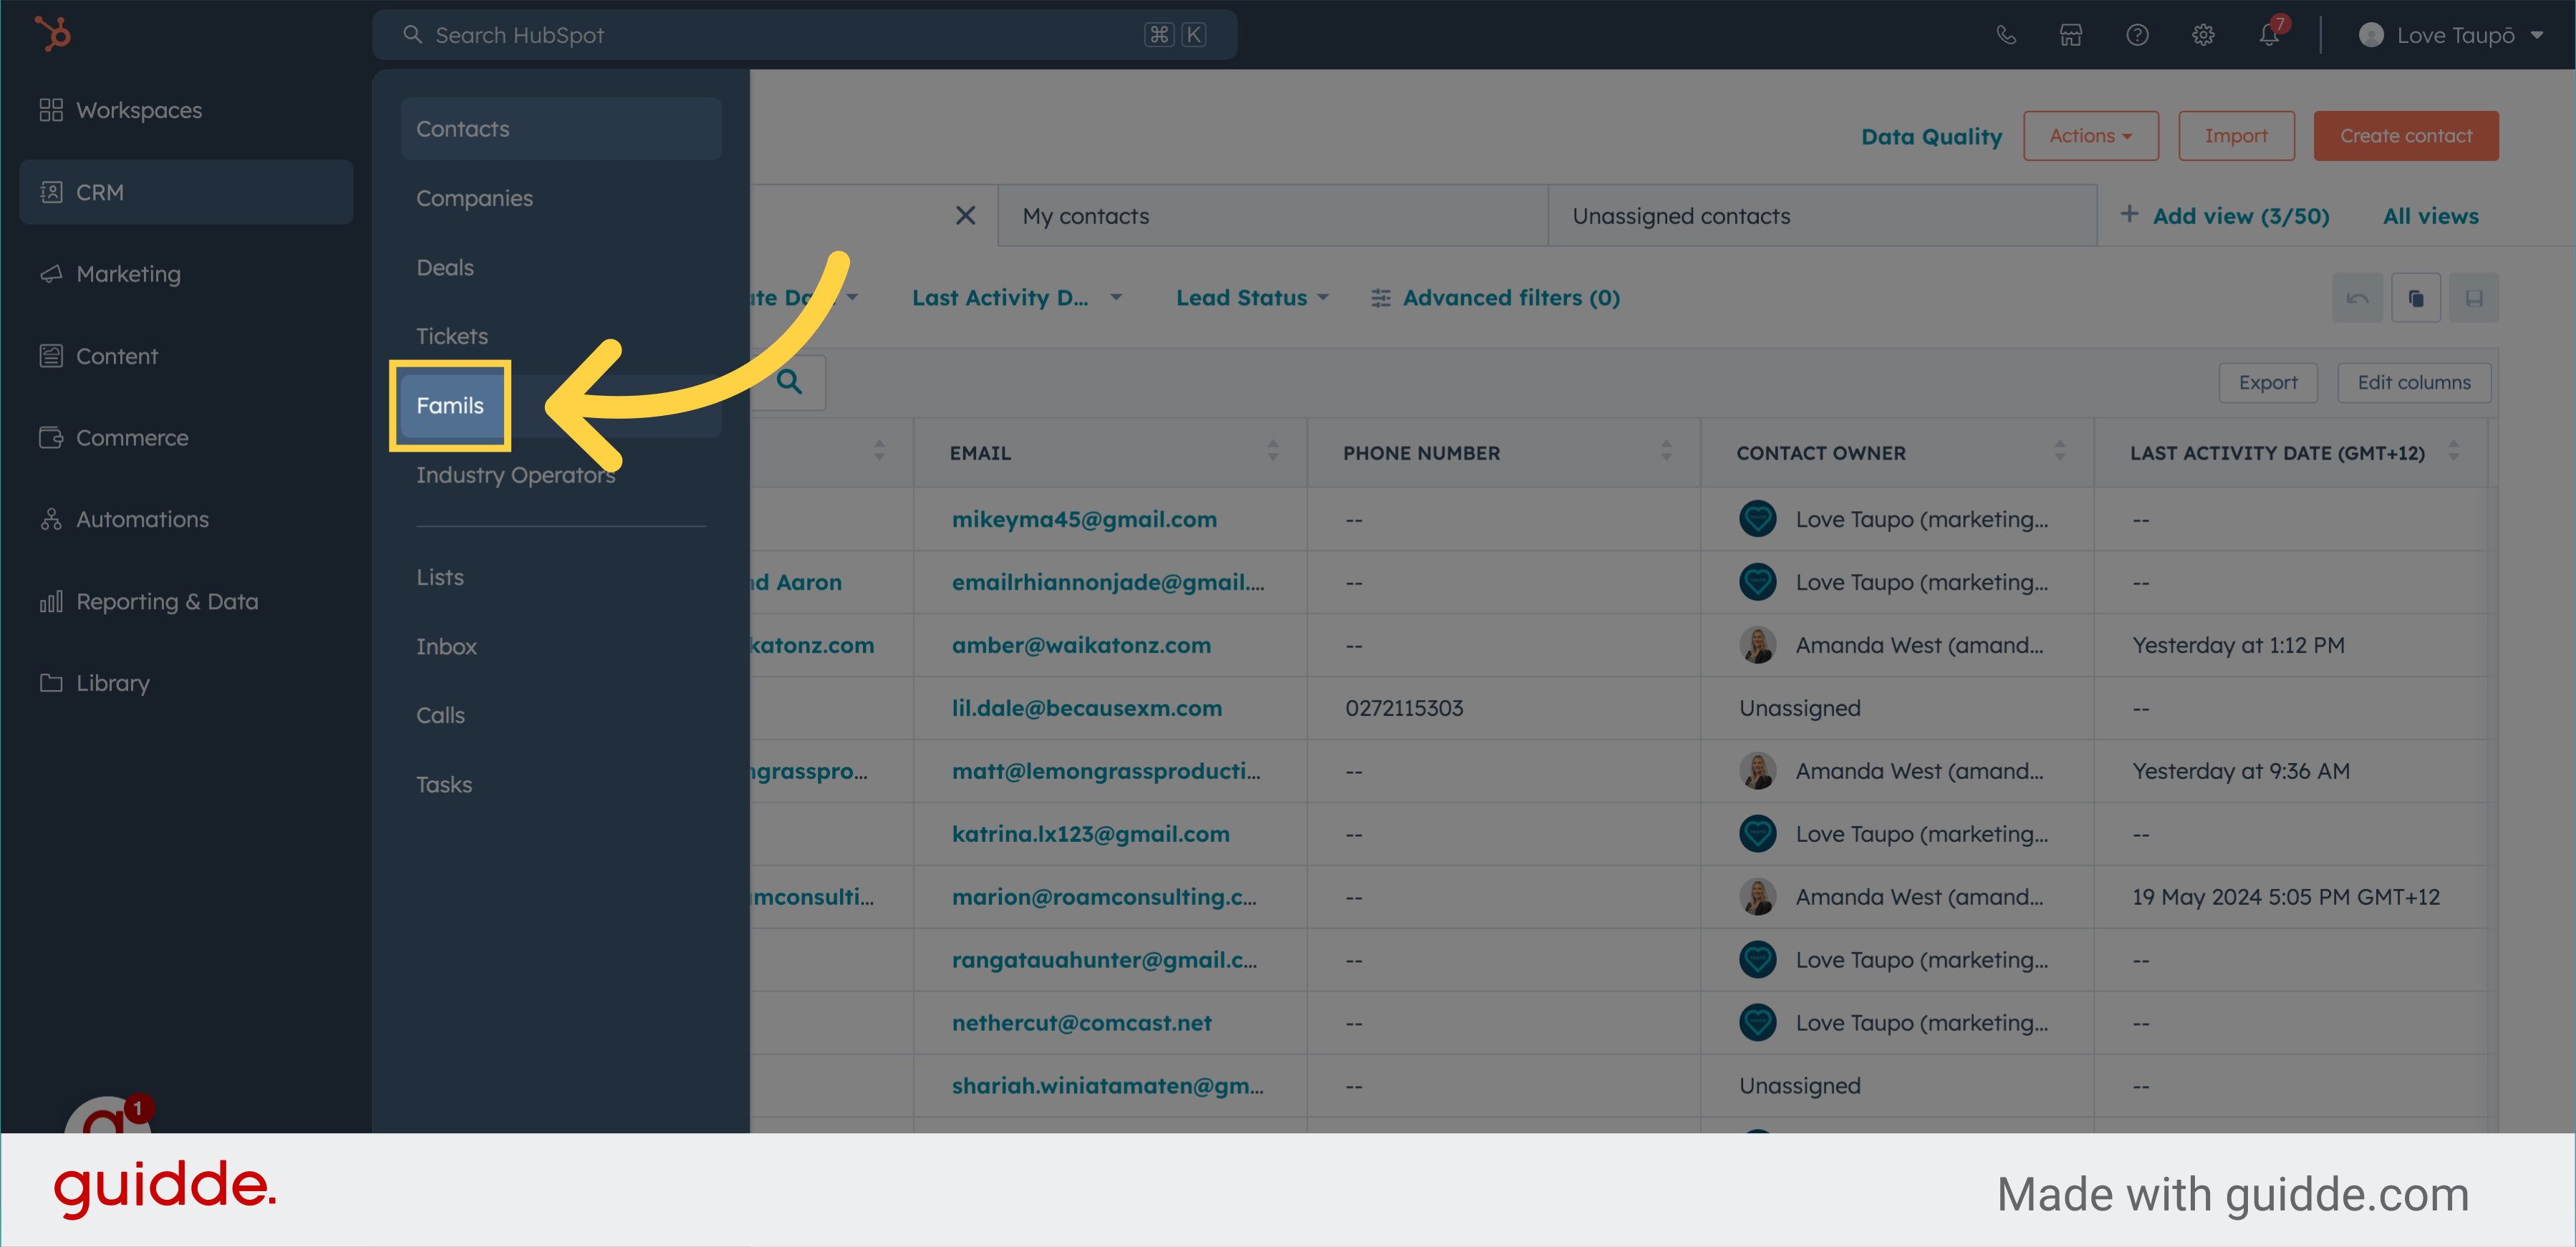Click the table search magnifier icon
This screenshot has height=1247, width=2576.
tap(790, 382)
